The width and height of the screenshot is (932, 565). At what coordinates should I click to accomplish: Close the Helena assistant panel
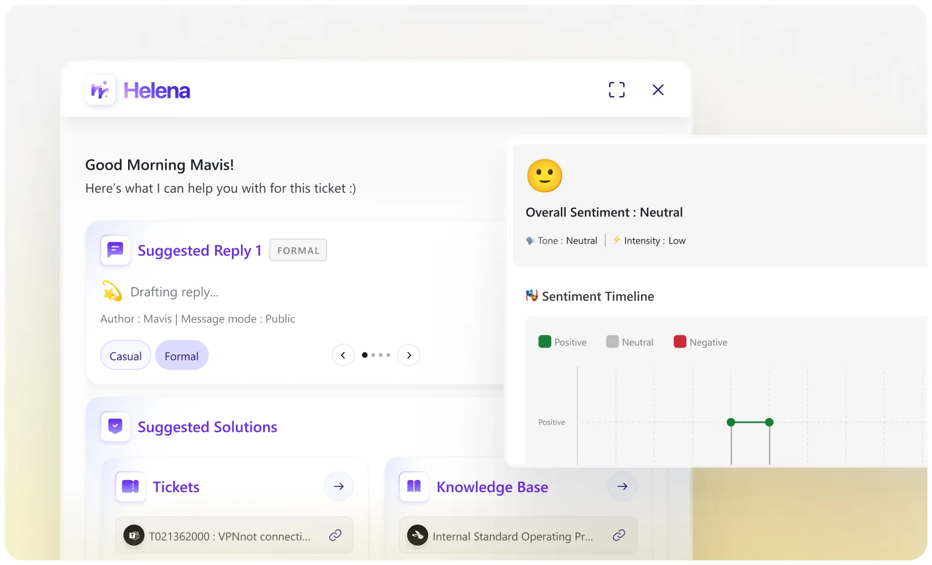pos(658,90)
